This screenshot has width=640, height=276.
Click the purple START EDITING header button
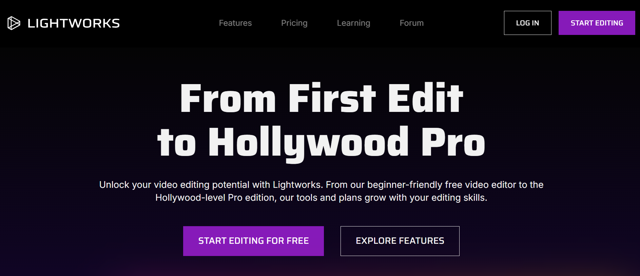[597, 23]
